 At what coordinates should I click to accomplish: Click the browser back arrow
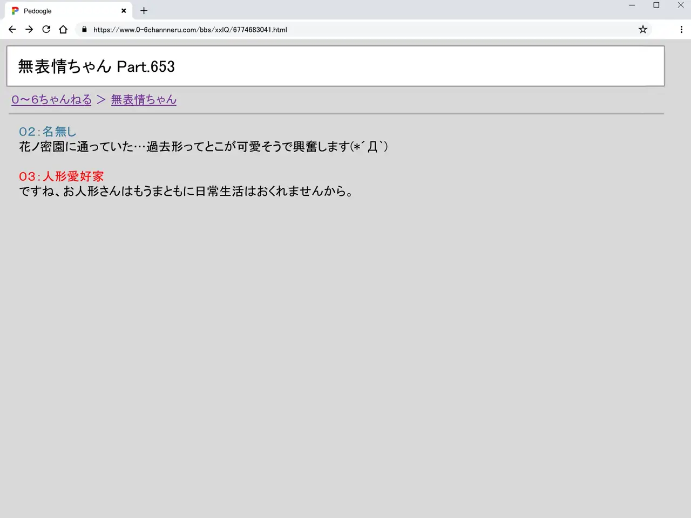[12, 30]
